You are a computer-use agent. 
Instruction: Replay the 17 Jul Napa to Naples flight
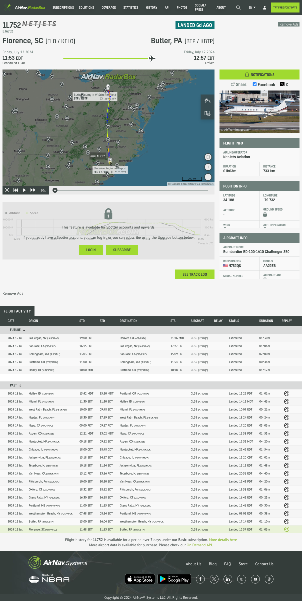tap(287, 425)
